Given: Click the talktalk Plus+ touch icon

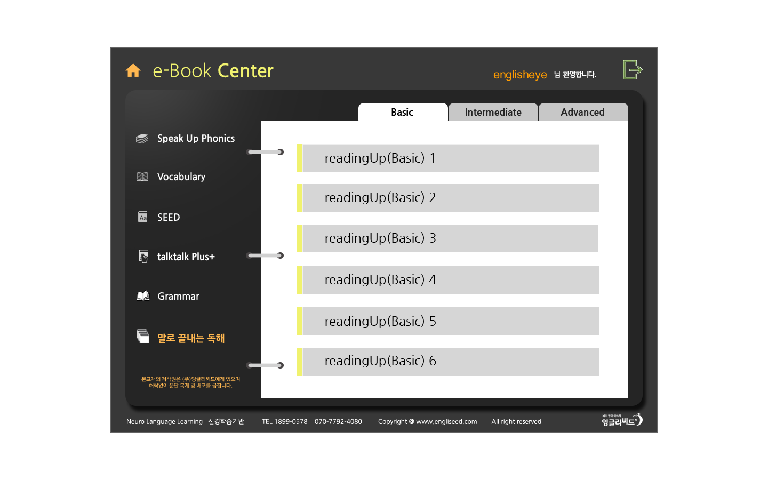Looking at the screenshot, I should click(x=143, y=257).
